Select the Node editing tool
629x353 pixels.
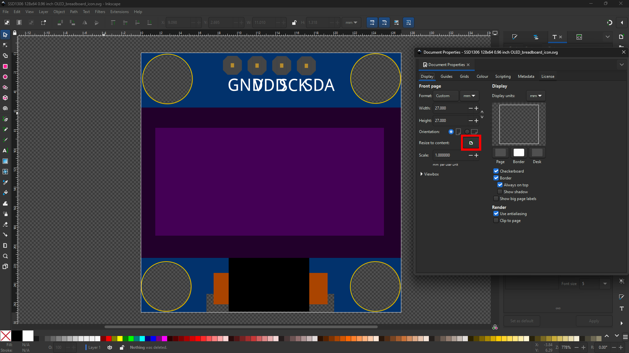click(x=5, y=45)
